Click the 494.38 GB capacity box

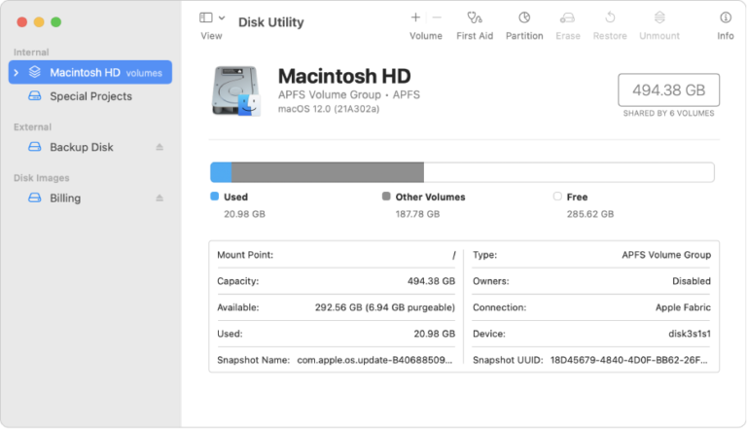click(x=668, y=90)
